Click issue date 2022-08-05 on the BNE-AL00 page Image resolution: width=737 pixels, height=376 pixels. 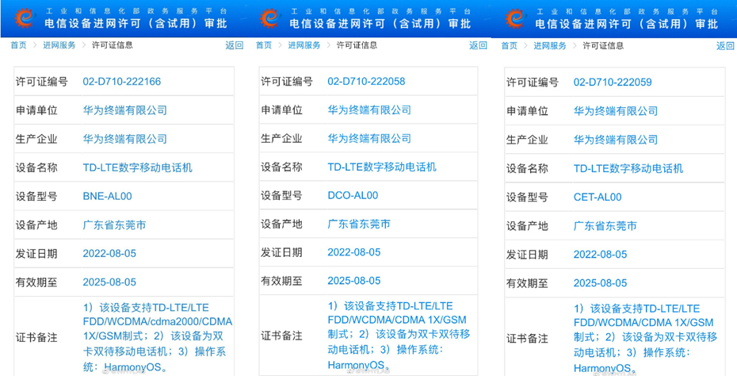pos(109,253)
